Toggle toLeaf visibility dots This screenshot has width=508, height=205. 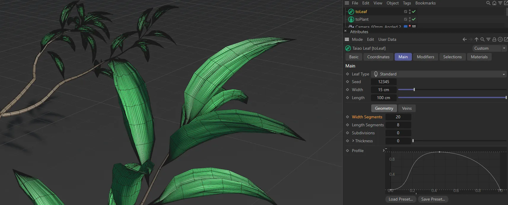410,12
